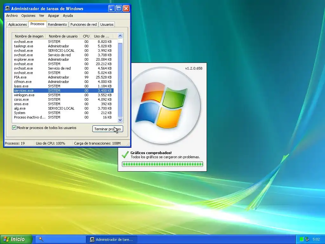Switch to the Aplicaciones tab
This screenshot has width=325, height=244.
[x=17, y=24]
